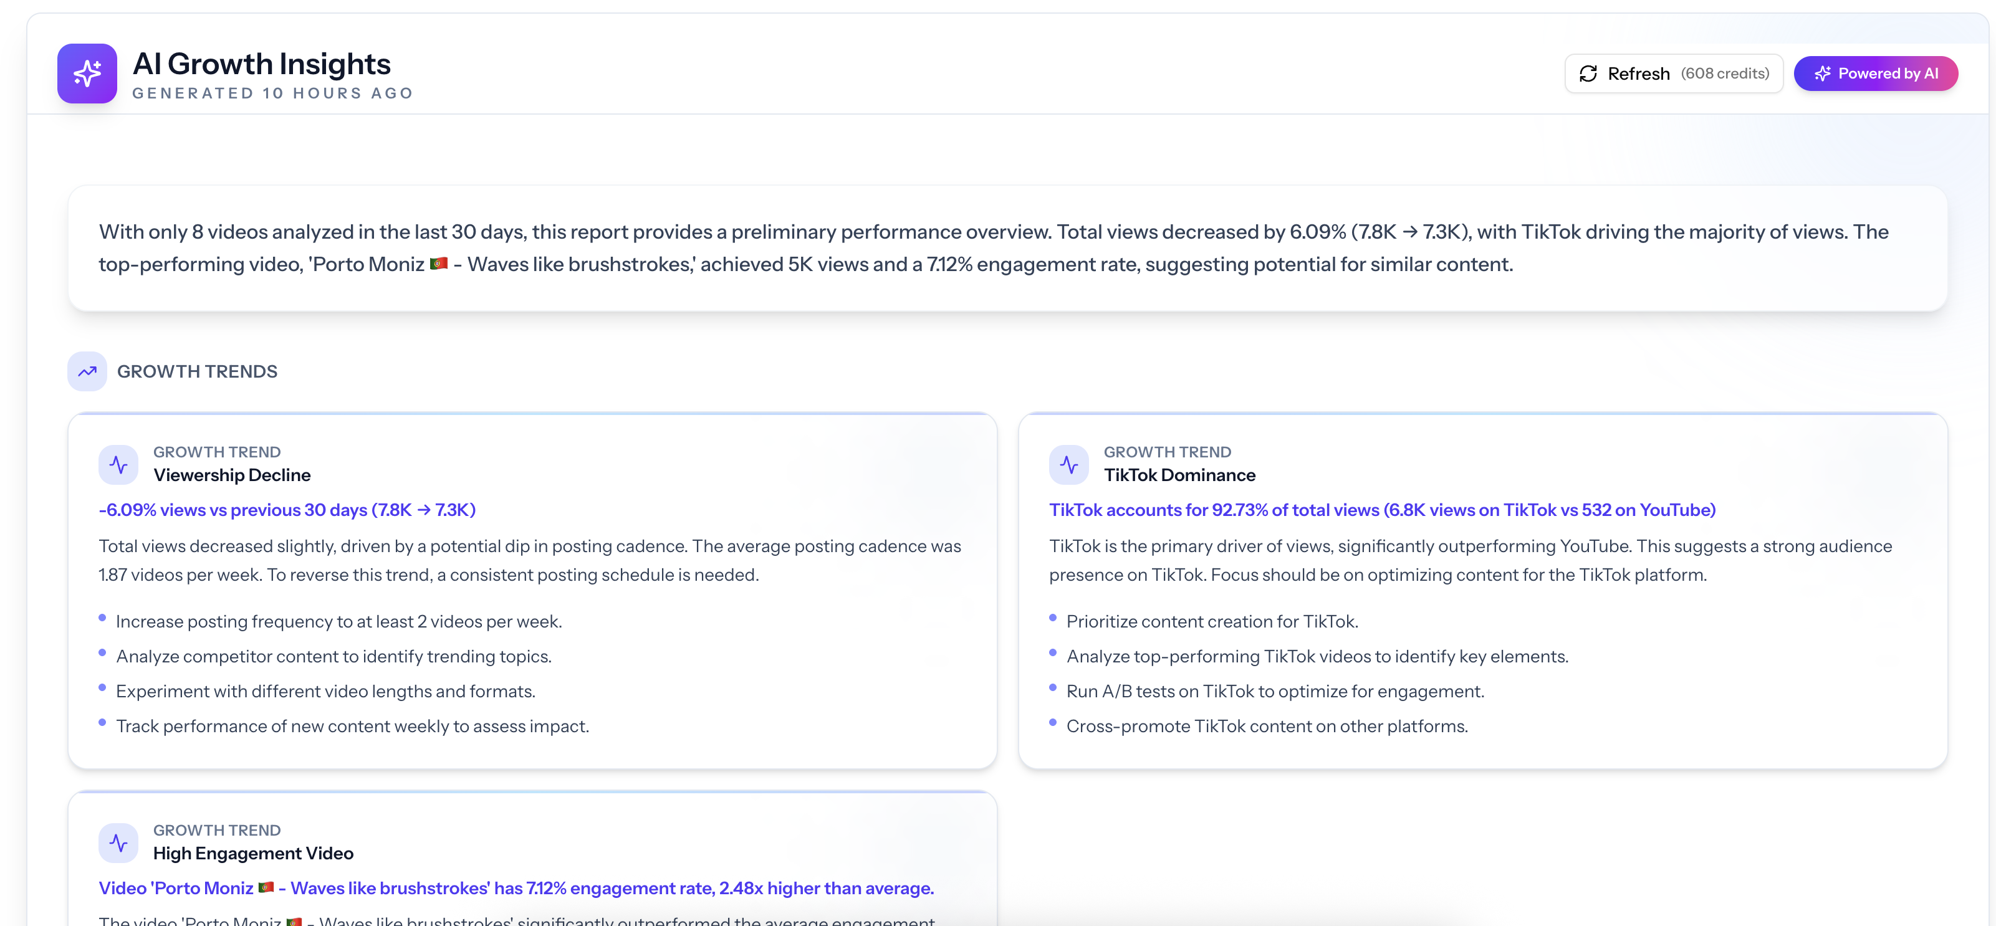Click the sparkle icon inside Powered by AI badge
This screenshot has width=1996, height=926.
point(1823,73)
